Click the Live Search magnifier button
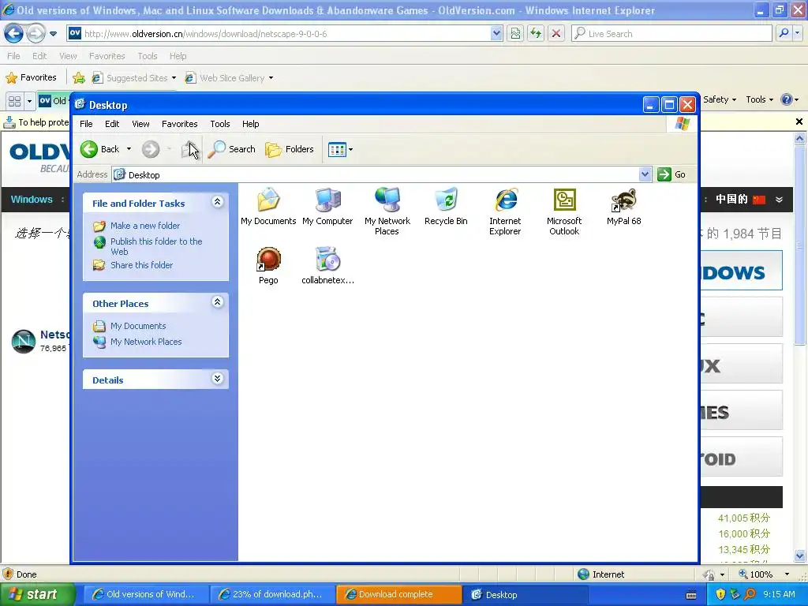The image size is (808, 606). pyautogui.click(x=784, y=33)
